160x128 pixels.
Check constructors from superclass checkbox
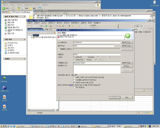pyautogui.click(x=74, y=80)
